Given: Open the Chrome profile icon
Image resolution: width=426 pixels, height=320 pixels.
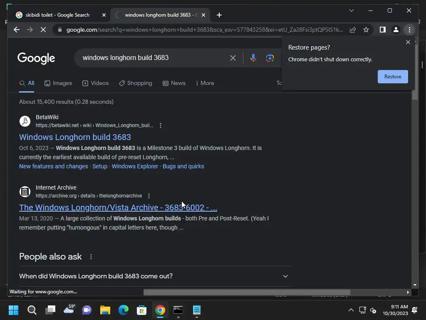Looking at the screenshot, I should (x=396, y=30).
